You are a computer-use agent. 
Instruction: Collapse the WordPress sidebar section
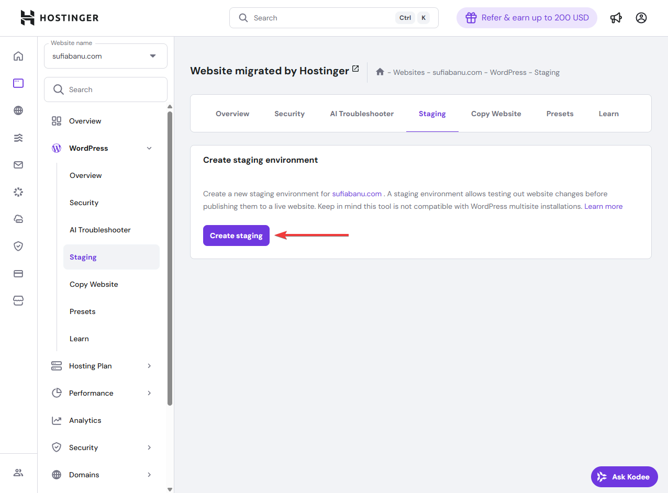tap(149, 148)
